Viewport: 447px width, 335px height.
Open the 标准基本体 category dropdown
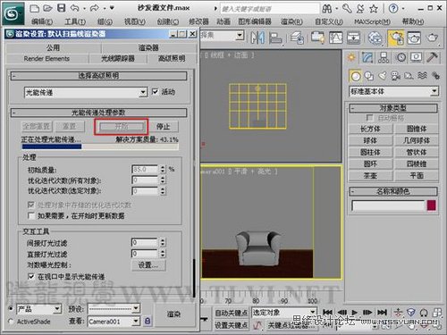pos(393,91)
